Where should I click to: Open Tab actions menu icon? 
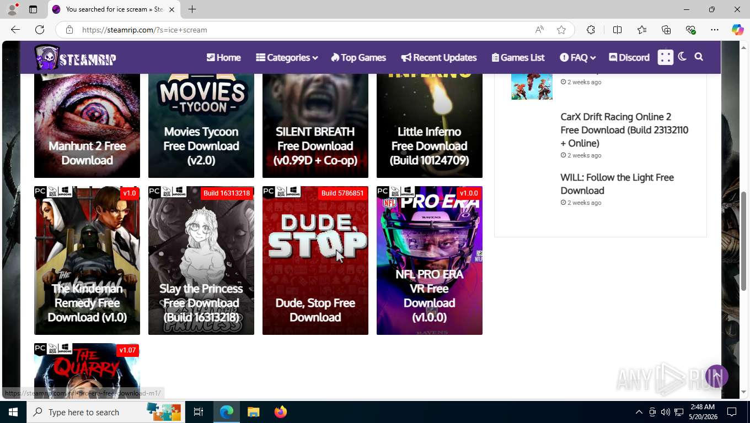coord(33,9)
